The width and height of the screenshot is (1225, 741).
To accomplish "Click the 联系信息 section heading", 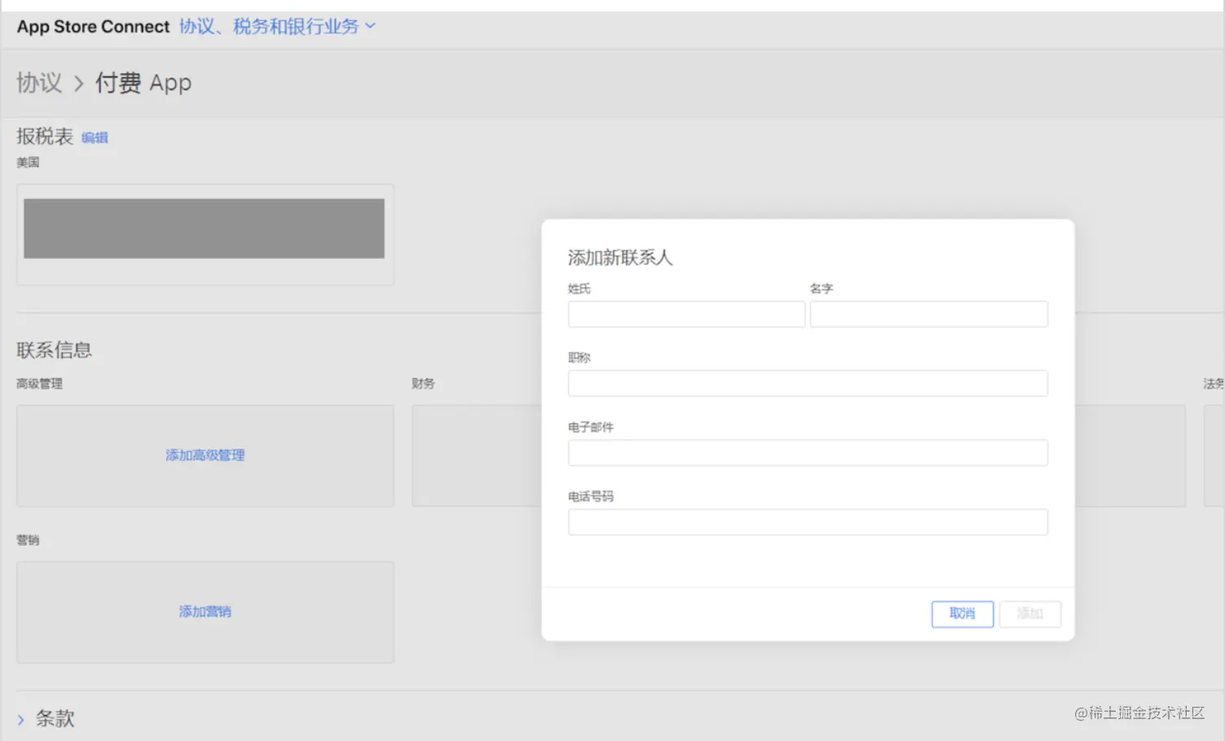I will tap(55, 350).
